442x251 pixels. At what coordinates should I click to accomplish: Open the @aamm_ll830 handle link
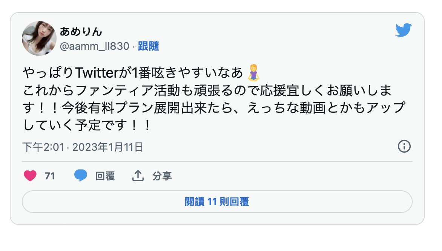click(95, 46)
